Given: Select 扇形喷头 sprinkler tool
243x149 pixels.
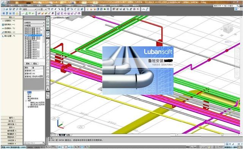Looking at the screenshot, I should [x=8, y=32].
